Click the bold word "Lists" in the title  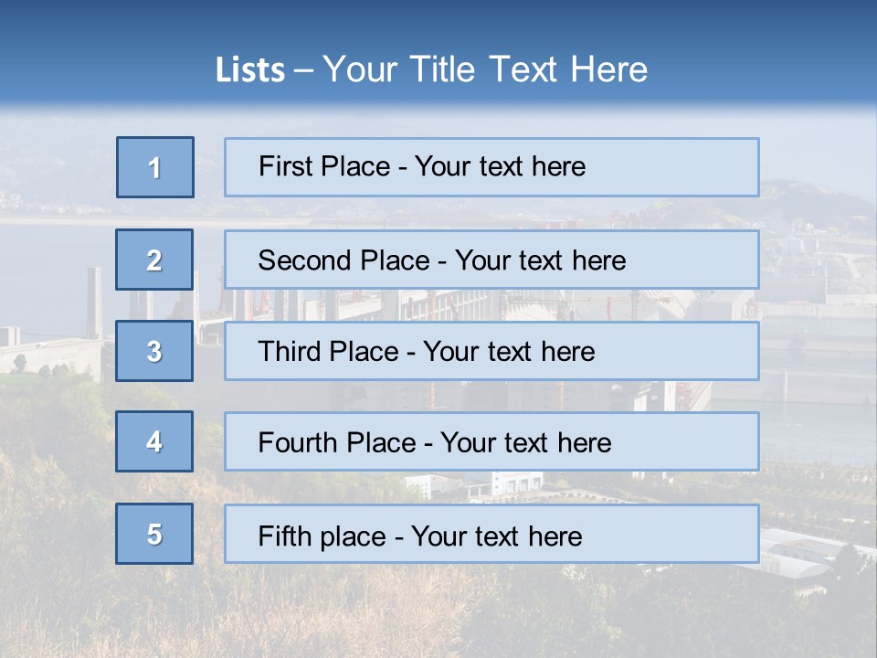click(250, 70)
